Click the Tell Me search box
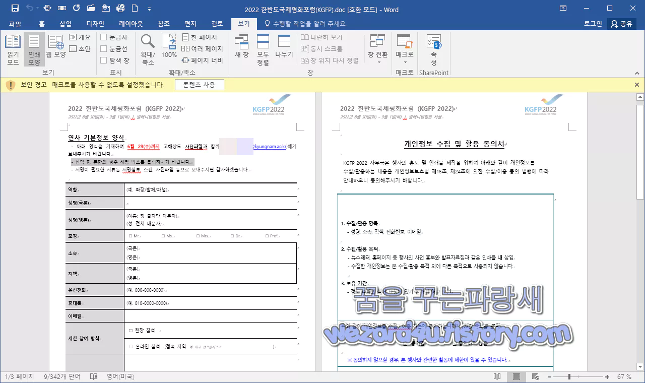Viewport: 645px width, 383px height. [306, 24]
